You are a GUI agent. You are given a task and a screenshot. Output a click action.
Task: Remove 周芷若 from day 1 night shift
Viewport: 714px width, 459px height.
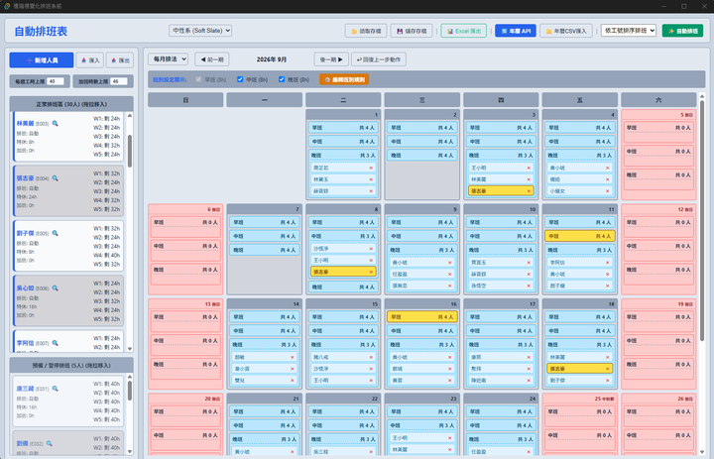click(371, 168)
